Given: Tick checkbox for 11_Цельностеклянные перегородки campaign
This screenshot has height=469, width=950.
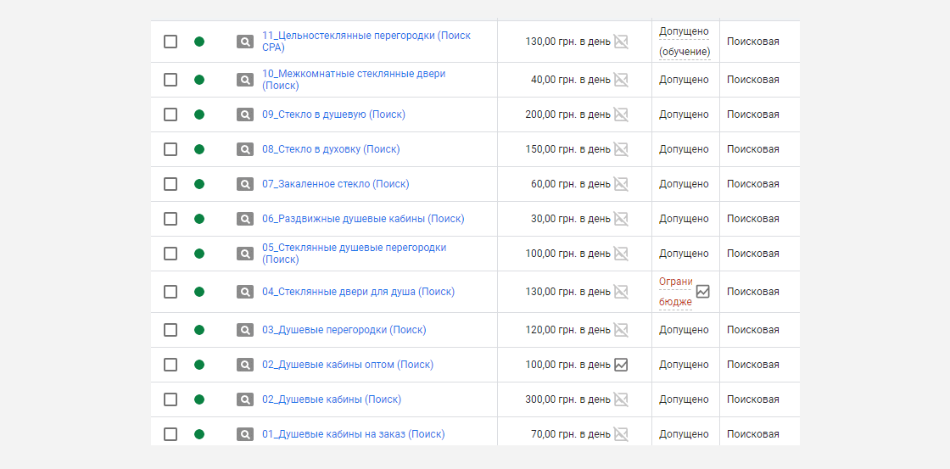Looking at the screenshot, I should tap(170, 42).
